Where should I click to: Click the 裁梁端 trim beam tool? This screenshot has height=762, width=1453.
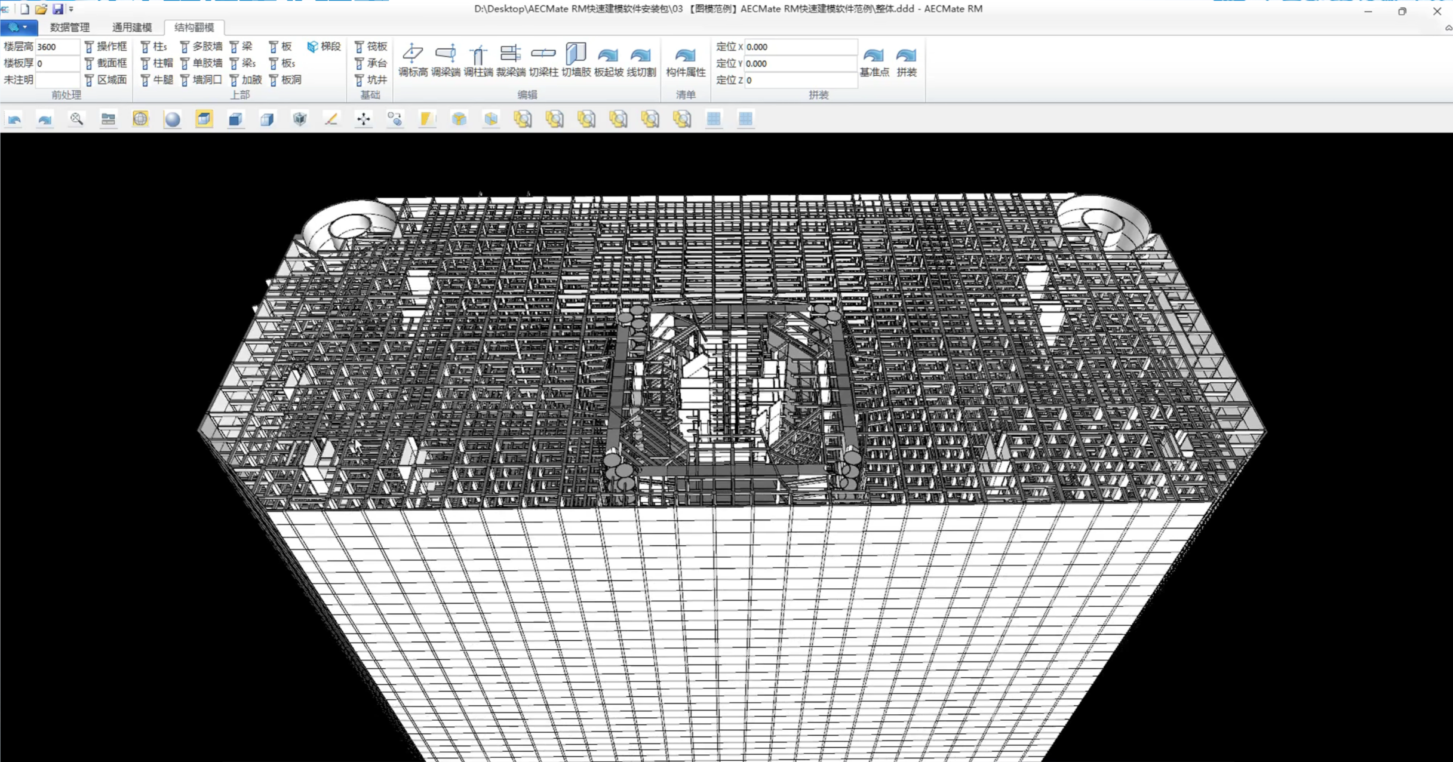(511, 60)
